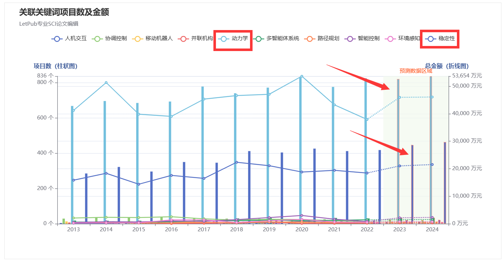Click the chart title 关联关键词项目数及金额
Screen dimensions: 504x261
point(64,12)
